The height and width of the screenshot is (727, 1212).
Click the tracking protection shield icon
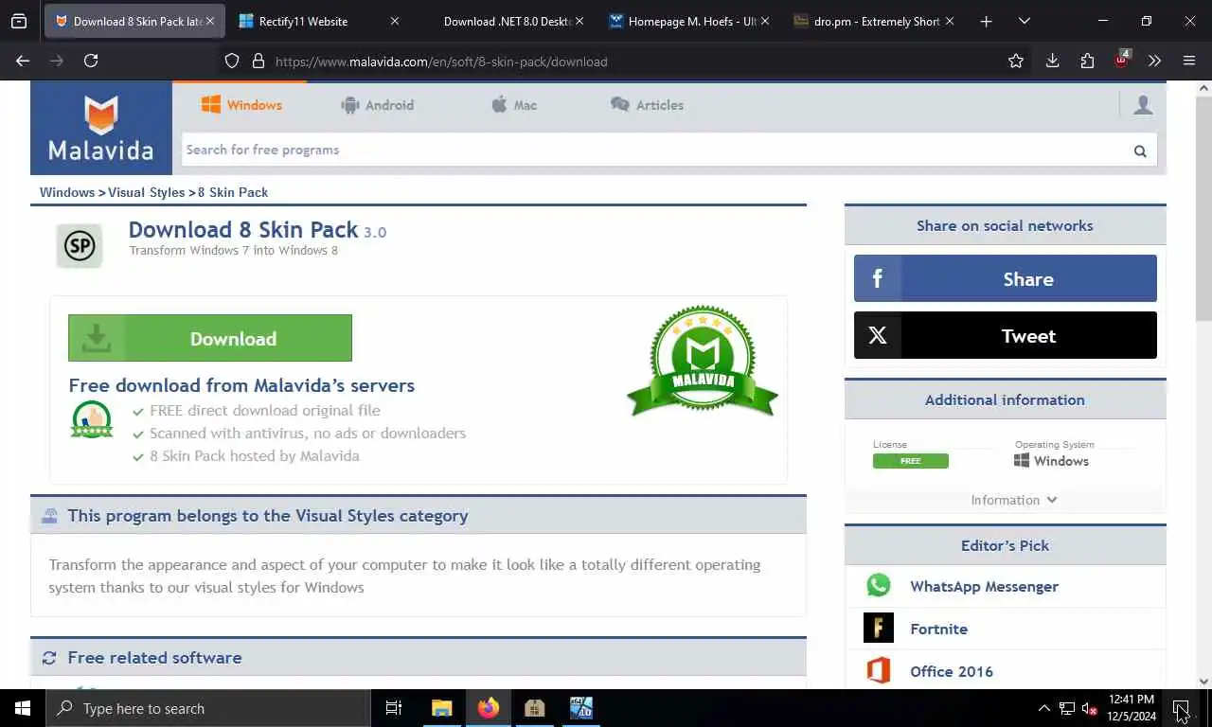pyautogui.click(x=232, y=61)
